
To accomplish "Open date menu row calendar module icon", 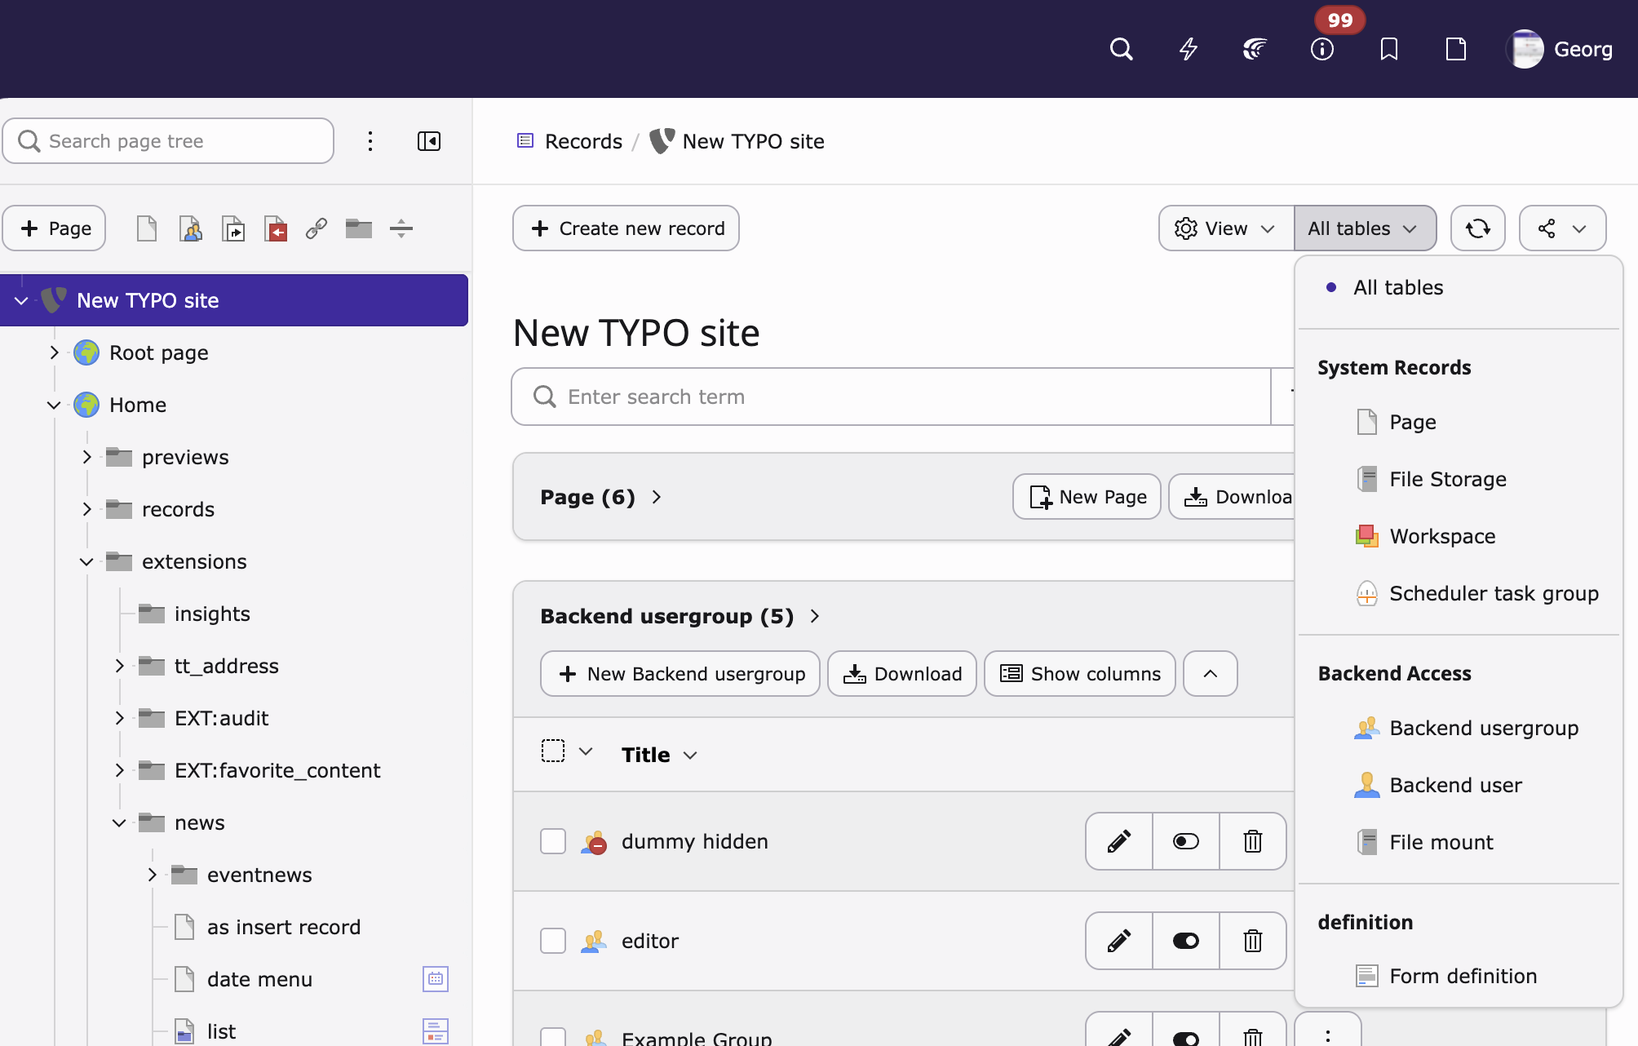I will click(x=436, y=979).
